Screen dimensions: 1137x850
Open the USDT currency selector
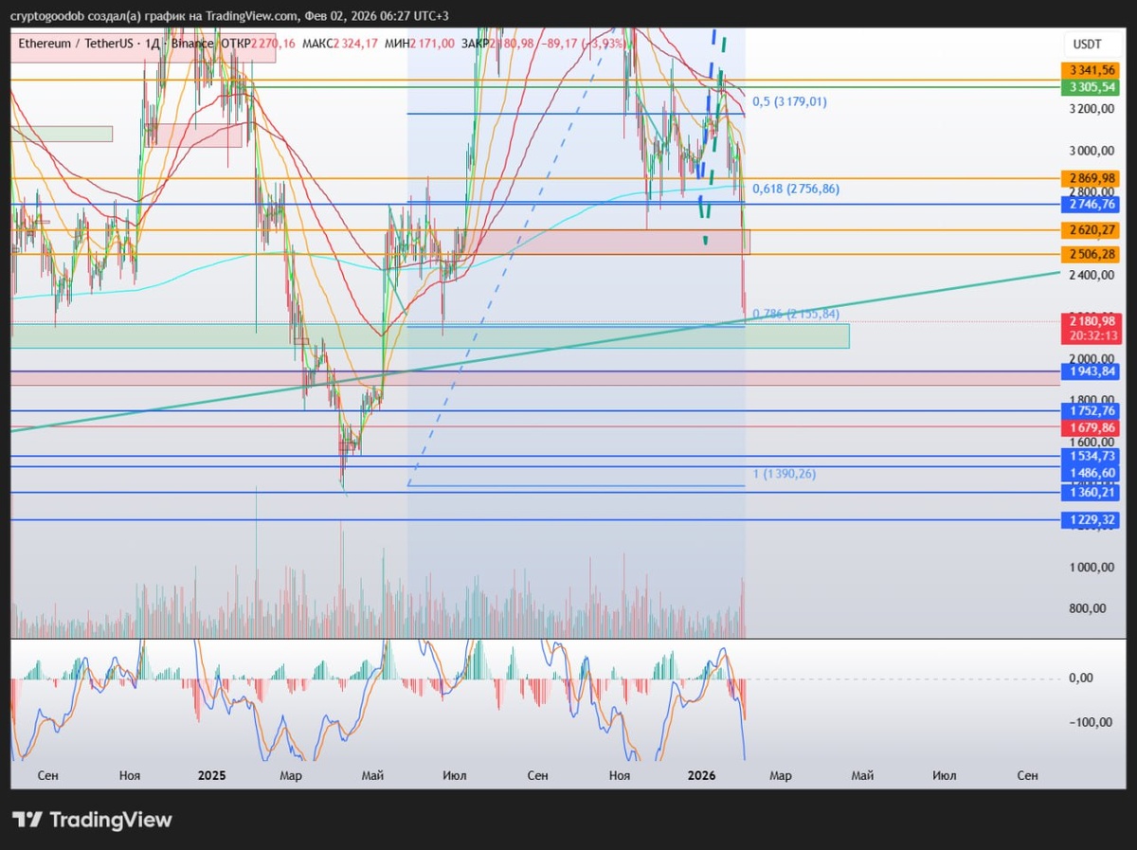tap(1087, 44)
